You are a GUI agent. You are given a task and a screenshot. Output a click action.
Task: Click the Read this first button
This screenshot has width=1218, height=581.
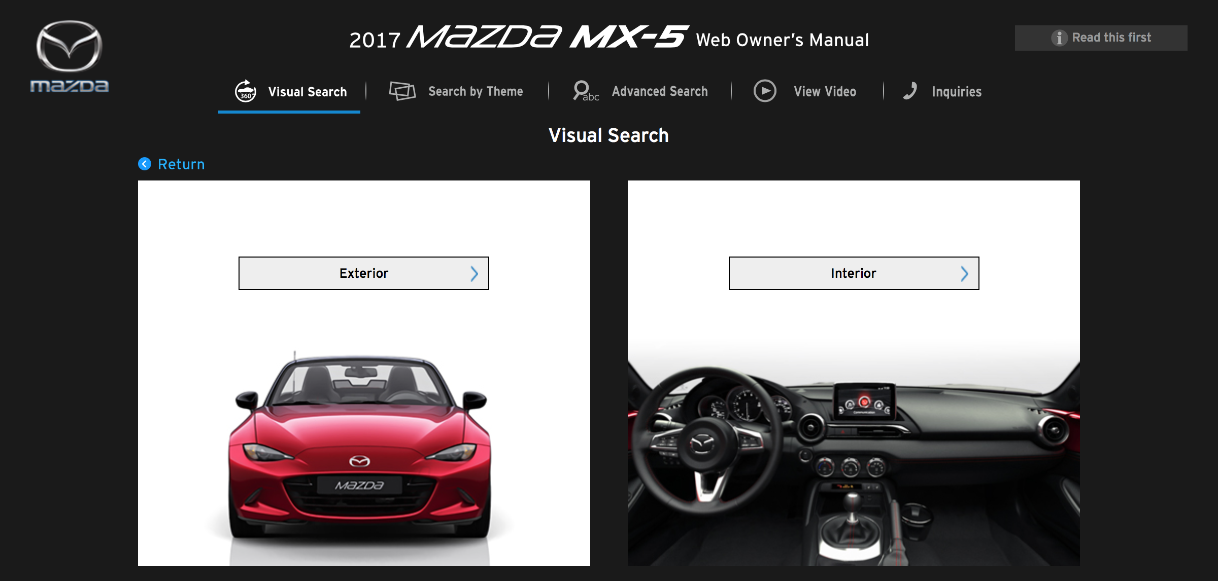pyautogui.click(x=1101, y=38)
